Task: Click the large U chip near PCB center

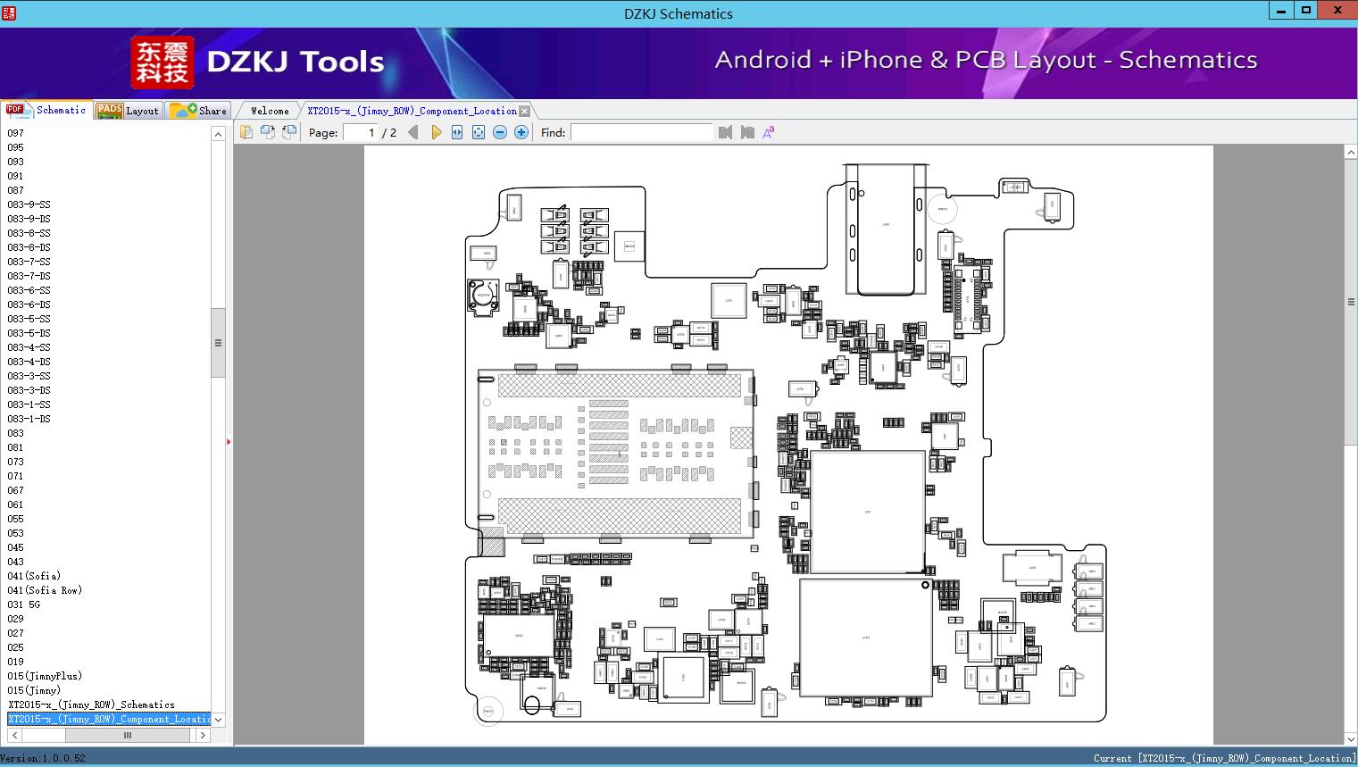Action: click(867, 512)
